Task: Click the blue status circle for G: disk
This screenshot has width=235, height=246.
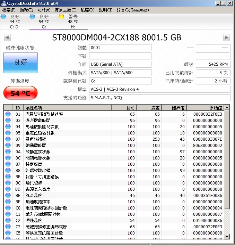Action: point(32,16)
